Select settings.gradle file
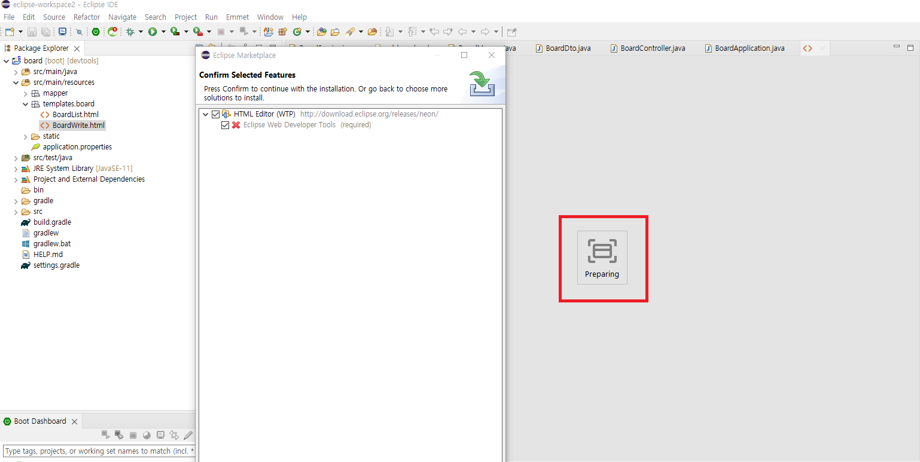920x462 pixels. (x=50, y=265)
